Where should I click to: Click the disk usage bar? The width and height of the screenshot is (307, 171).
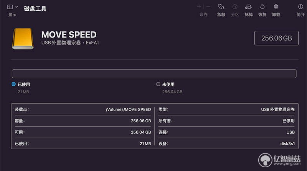(x=154, y=74)
